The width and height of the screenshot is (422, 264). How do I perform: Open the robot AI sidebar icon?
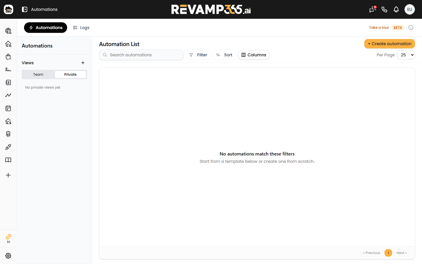pos(8,134)
